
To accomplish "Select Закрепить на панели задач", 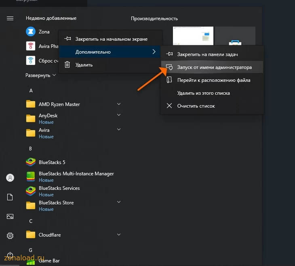I will click(x=212, y=54).
